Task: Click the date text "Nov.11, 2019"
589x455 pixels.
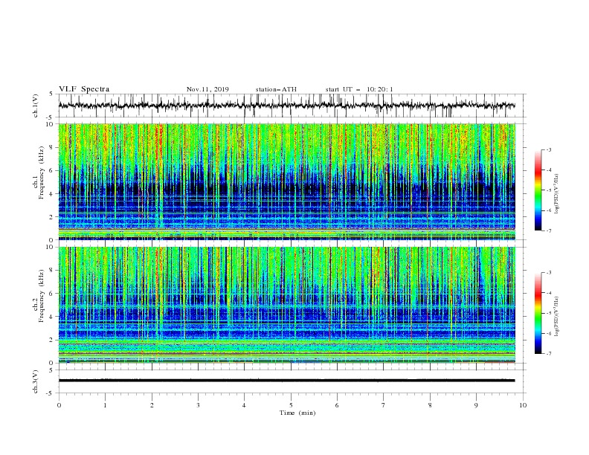Action: (x=207, y=89)
